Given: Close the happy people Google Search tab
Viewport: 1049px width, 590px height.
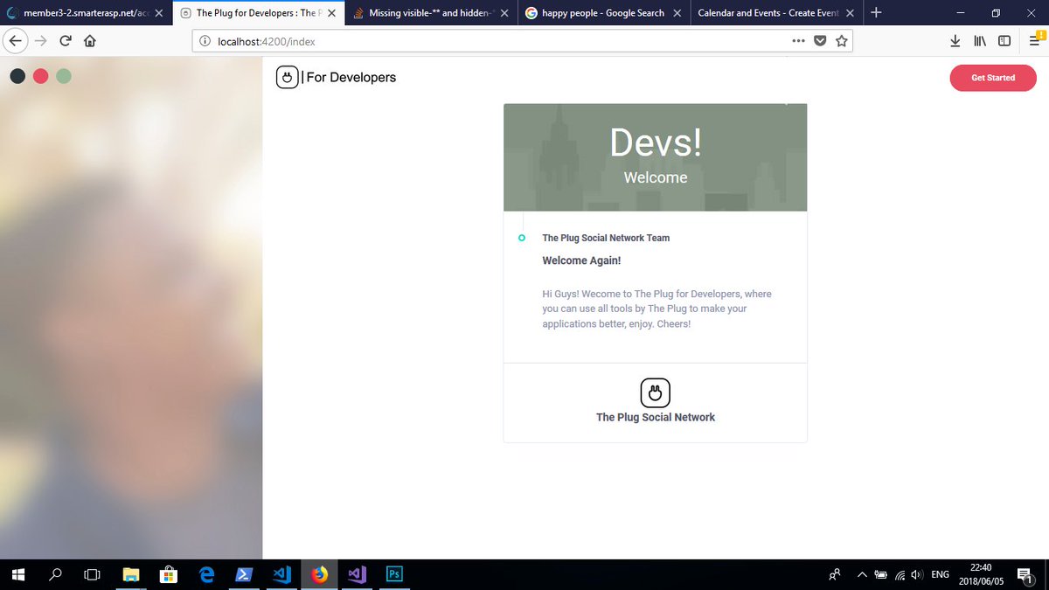Looking at the screenshot, I should point(677,13).
